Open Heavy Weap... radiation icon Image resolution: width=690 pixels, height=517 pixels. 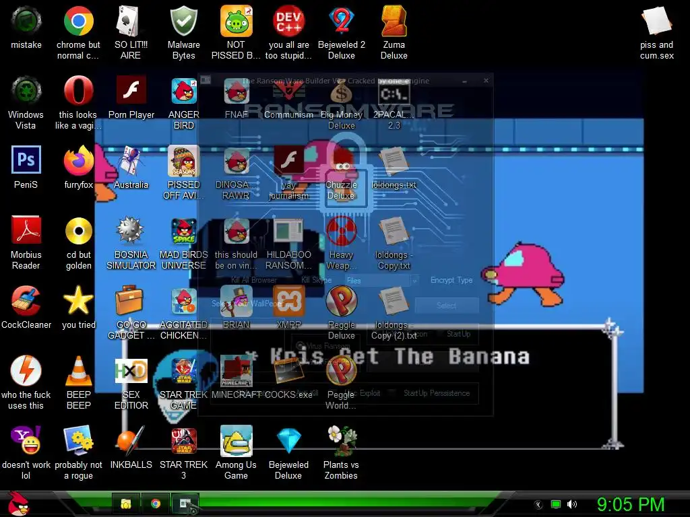(x=342, y=231)
